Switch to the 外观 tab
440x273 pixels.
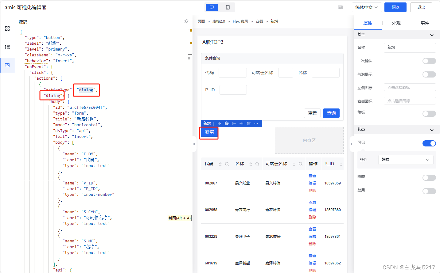tap(396, 23)
